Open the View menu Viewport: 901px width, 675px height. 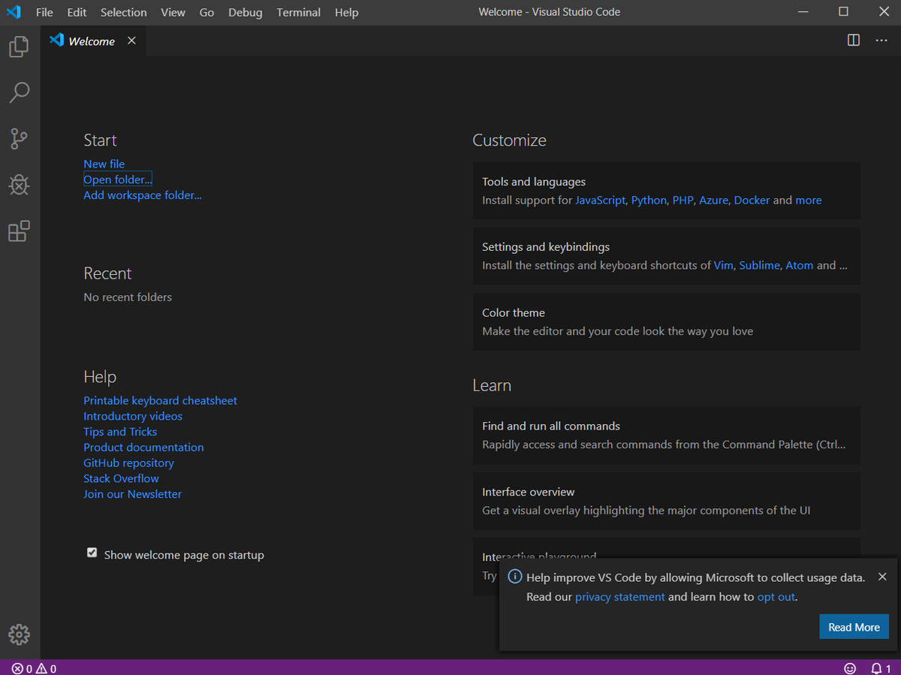(173, 12)
